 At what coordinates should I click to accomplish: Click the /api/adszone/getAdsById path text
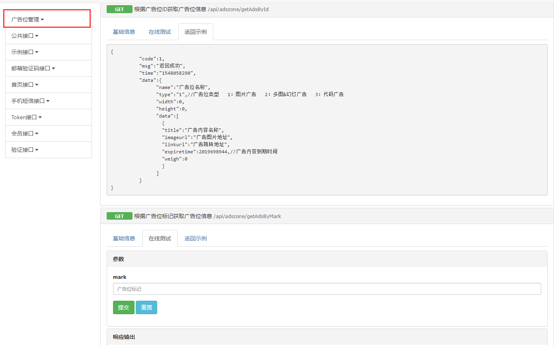point(238,9)
